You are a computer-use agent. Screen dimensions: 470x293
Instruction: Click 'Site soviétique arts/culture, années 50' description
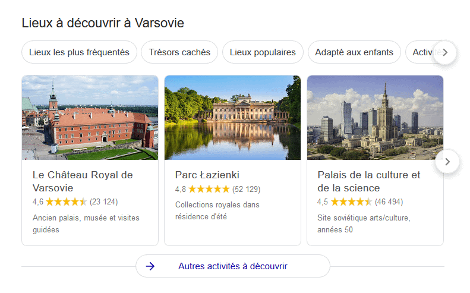[364, 223]
